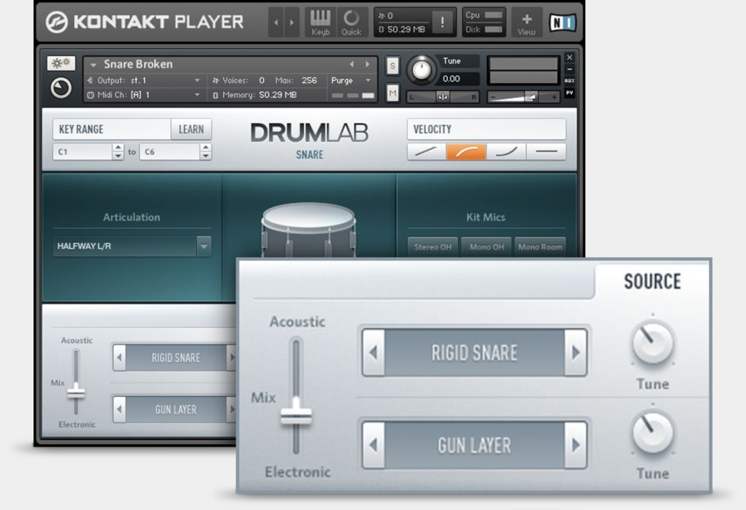This screenshot has height=510, width=746.
Task: Mute the Snare Broken instrument
Action: (x=392, y=93)
